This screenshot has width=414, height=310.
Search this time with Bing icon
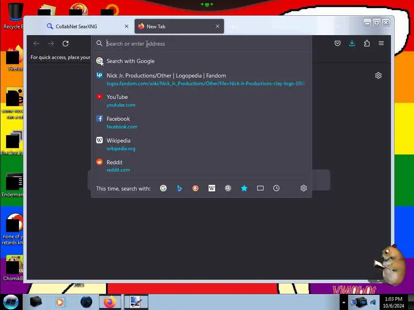click(180, 188)
